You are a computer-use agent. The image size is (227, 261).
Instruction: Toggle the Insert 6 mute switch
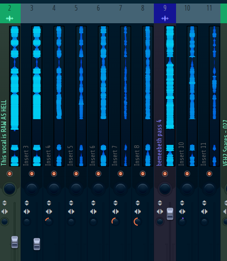[98, 174]
